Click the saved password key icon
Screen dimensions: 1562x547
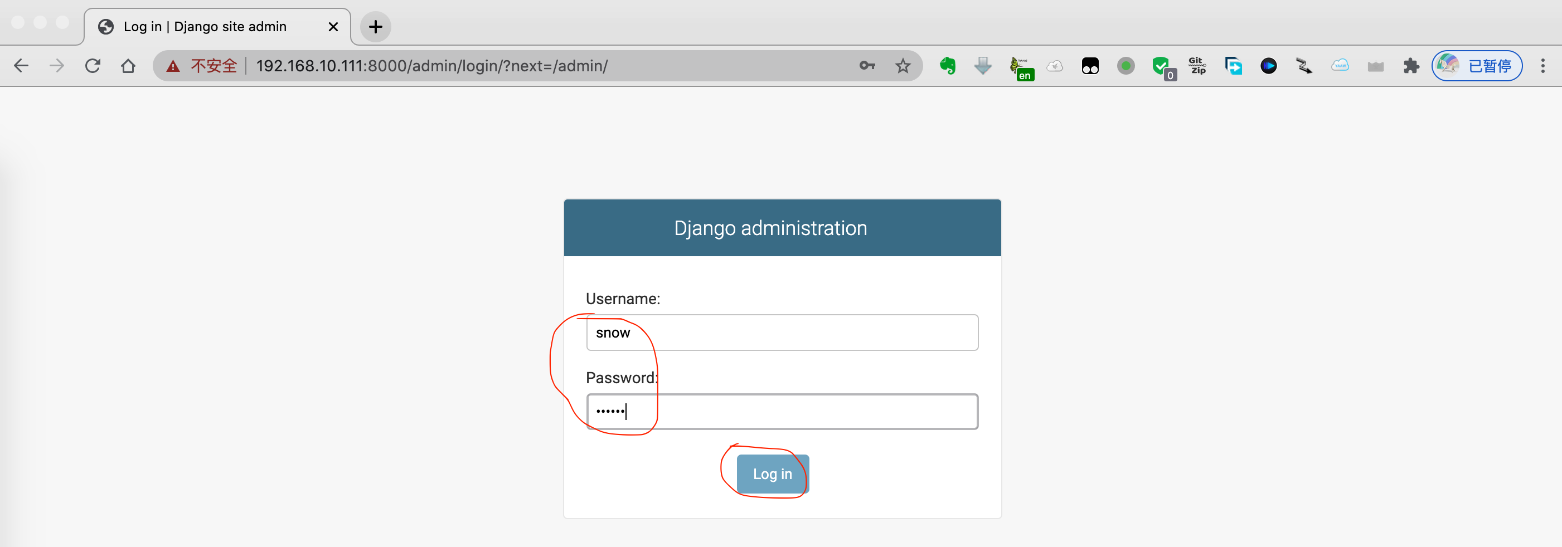867,65
